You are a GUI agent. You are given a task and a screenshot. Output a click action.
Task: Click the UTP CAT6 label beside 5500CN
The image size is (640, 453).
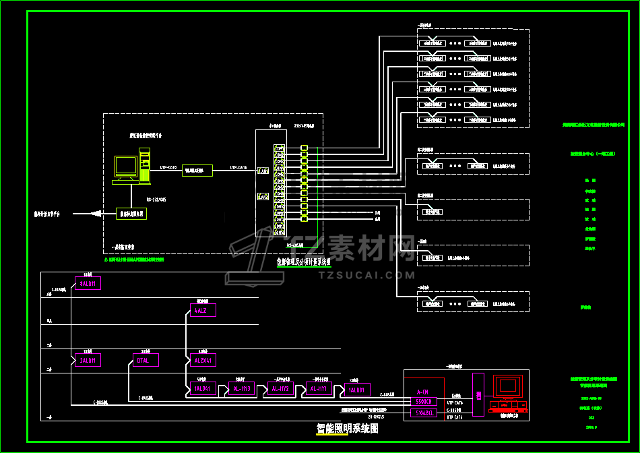(455, 402)
